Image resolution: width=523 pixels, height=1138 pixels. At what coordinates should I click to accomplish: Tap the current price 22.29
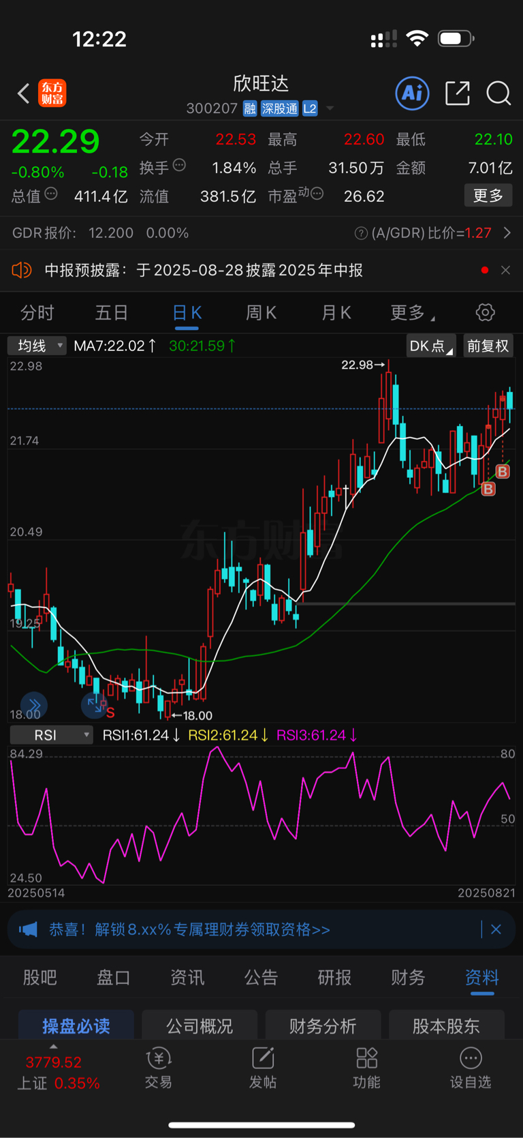coord(56,142)
